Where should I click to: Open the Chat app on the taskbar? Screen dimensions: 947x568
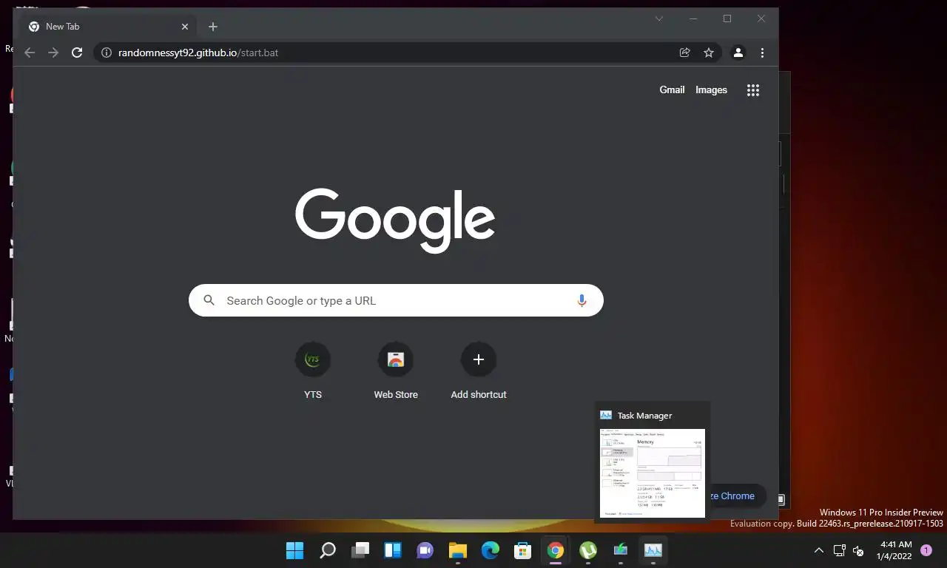425,550
